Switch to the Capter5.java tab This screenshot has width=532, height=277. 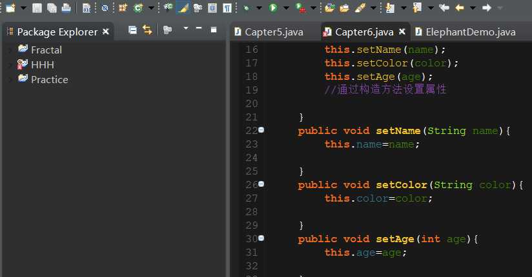coord(274,32)
